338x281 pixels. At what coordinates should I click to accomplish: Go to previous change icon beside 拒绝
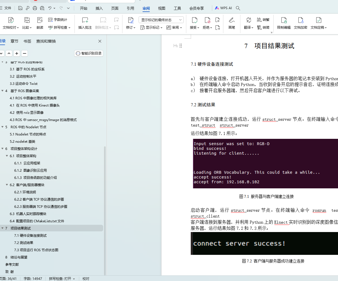[218, 20]
